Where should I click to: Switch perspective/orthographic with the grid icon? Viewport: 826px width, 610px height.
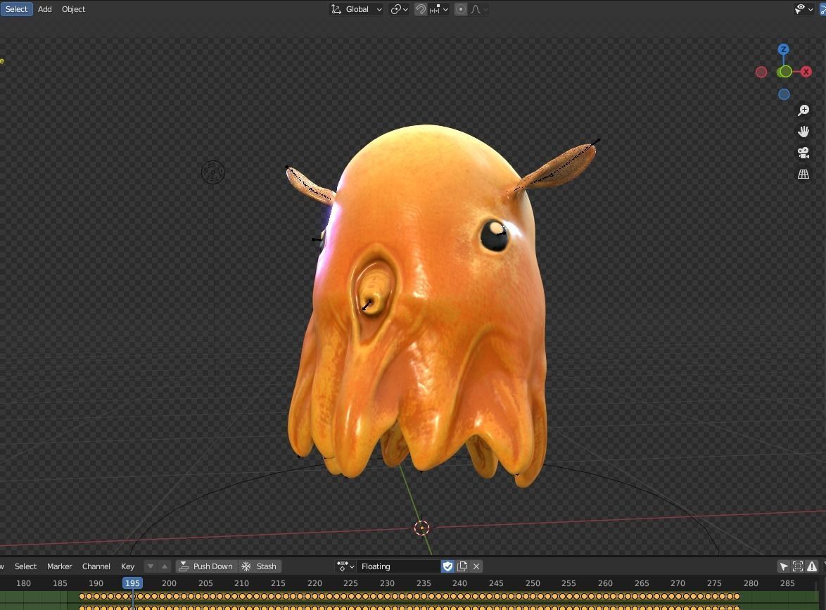pyautogui.click(x=803, y=174)
